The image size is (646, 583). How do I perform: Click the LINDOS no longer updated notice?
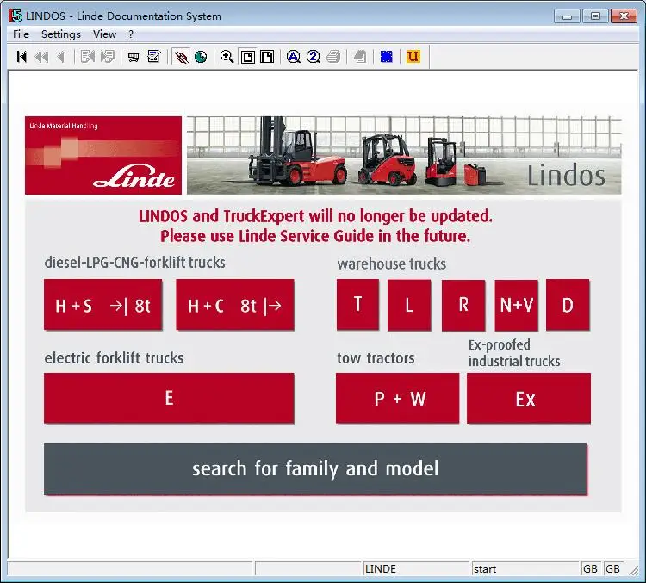pos(315,226)
